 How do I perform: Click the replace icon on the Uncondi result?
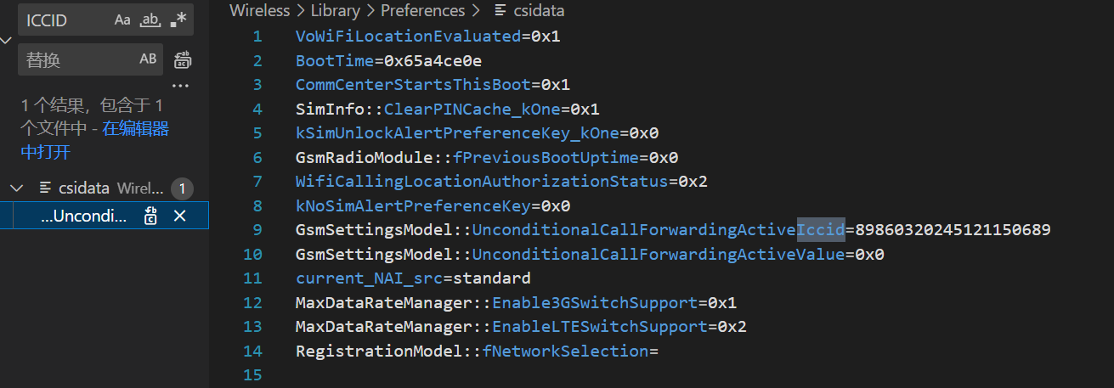pyautogui.click(x=150, y=216)
